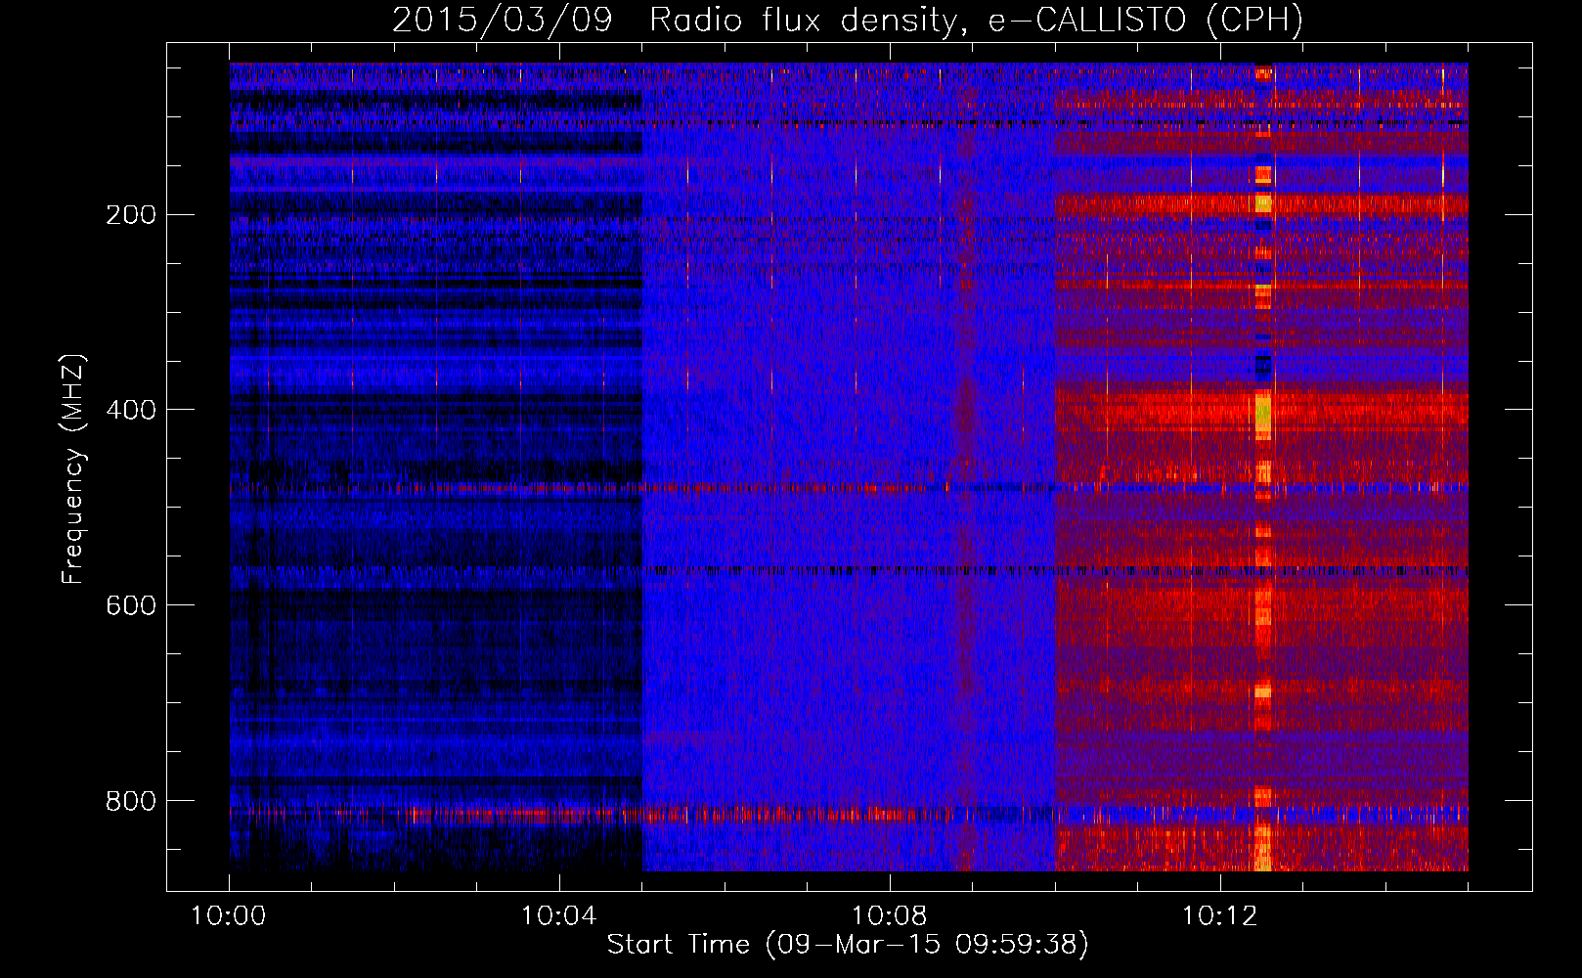The image size is (1582, 978).
Task: Click the 'Start Time (09-Mar-15 09:59:38)' label
Action: [x=848, y=945]
